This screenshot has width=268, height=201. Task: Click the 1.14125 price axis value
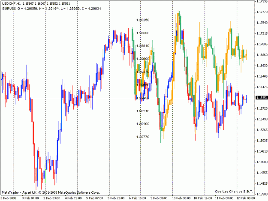coord(262,183)
